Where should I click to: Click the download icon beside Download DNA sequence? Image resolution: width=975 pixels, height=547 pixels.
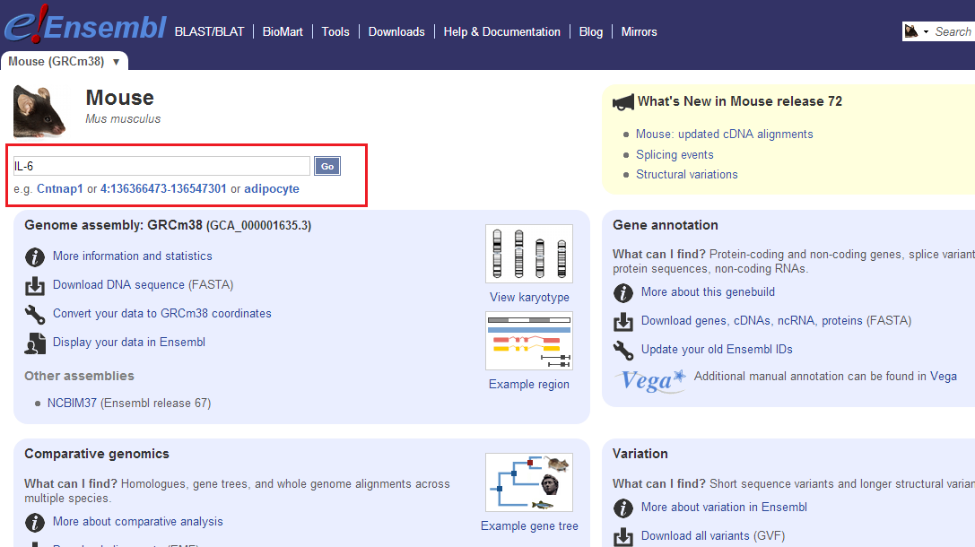[35, 286]
